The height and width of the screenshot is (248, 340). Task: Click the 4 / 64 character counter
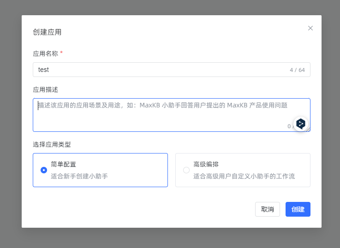pos(297,70)
